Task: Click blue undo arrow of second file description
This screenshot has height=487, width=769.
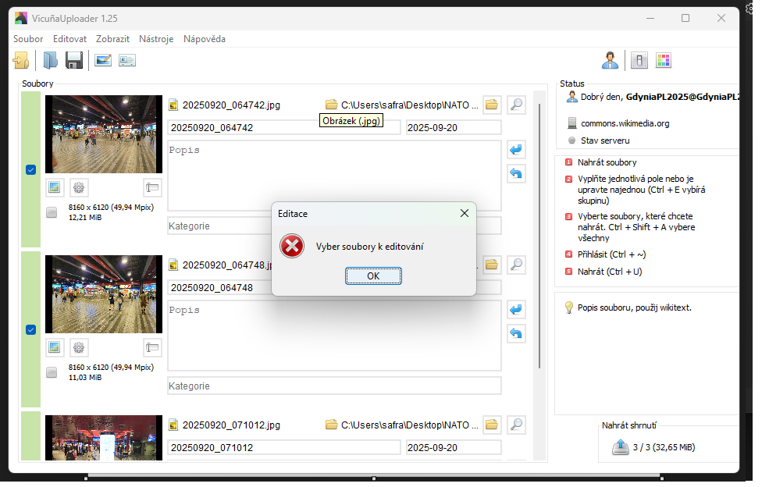Action: pyautogui.click(x=516, y=333)
